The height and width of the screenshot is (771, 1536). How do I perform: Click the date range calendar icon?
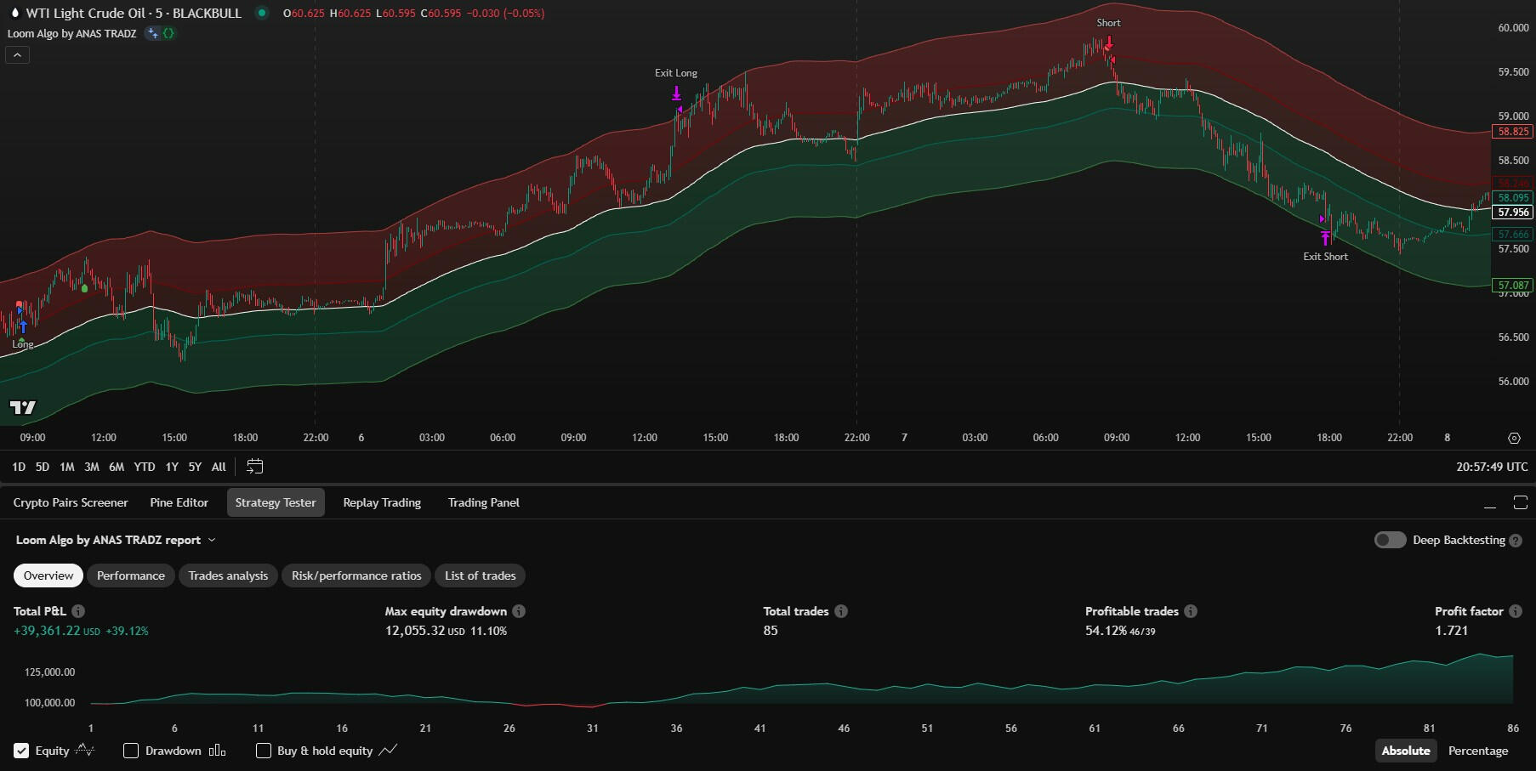click(254, 467)
